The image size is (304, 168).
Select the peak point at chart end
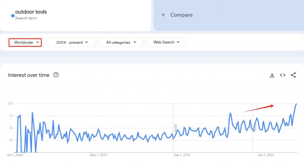(296, 104)
